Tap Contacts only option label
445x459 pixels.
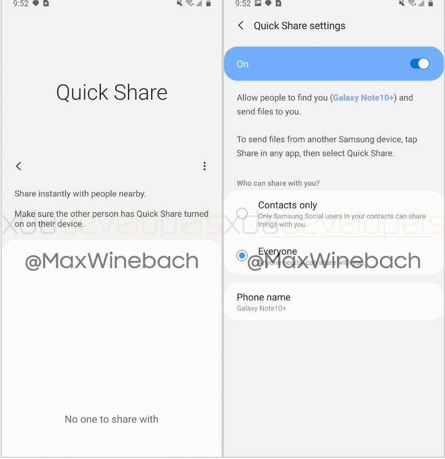pyautogui.click(x=287, y=205)
